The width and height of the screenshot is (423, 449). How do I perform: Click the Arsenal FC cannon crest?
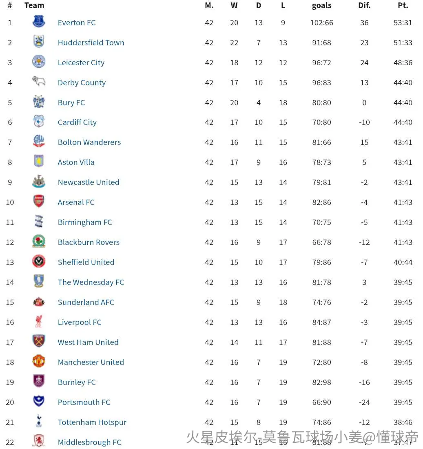[x=39, y=201]
